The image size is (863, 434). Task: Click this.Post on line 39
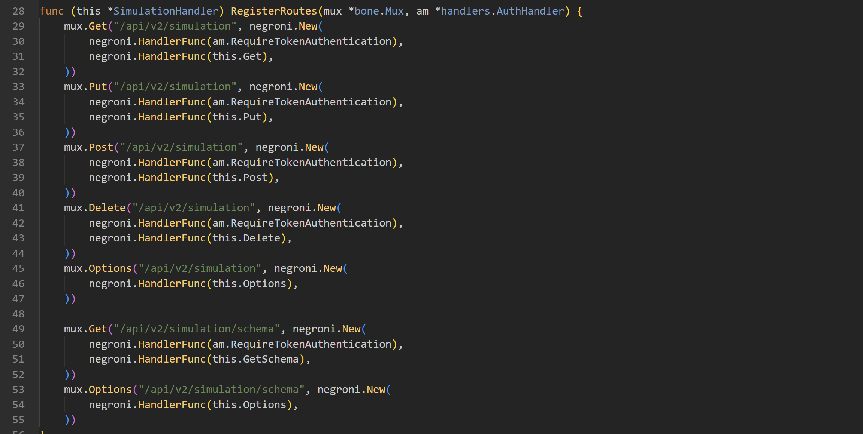tap(240, 178)
